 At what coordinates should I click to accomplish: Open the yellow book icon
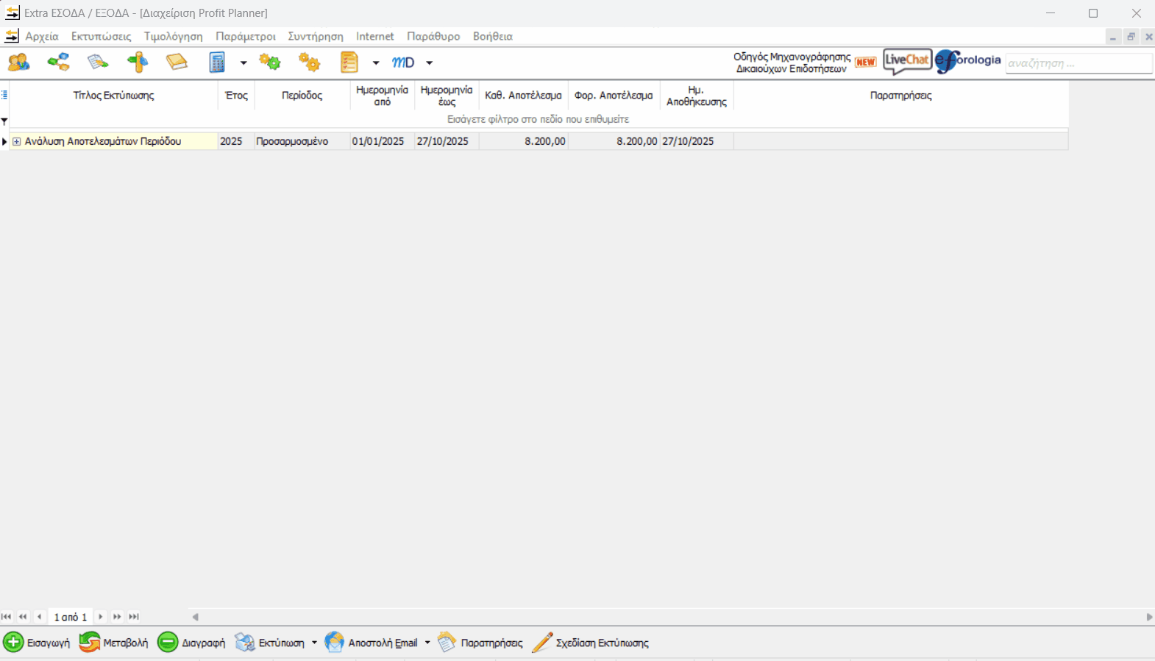pos(177,62)
